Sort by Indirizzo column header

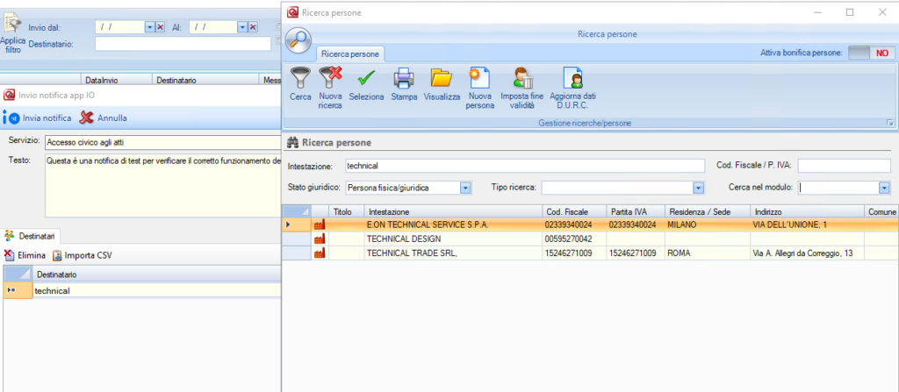(x=806, y=211)
